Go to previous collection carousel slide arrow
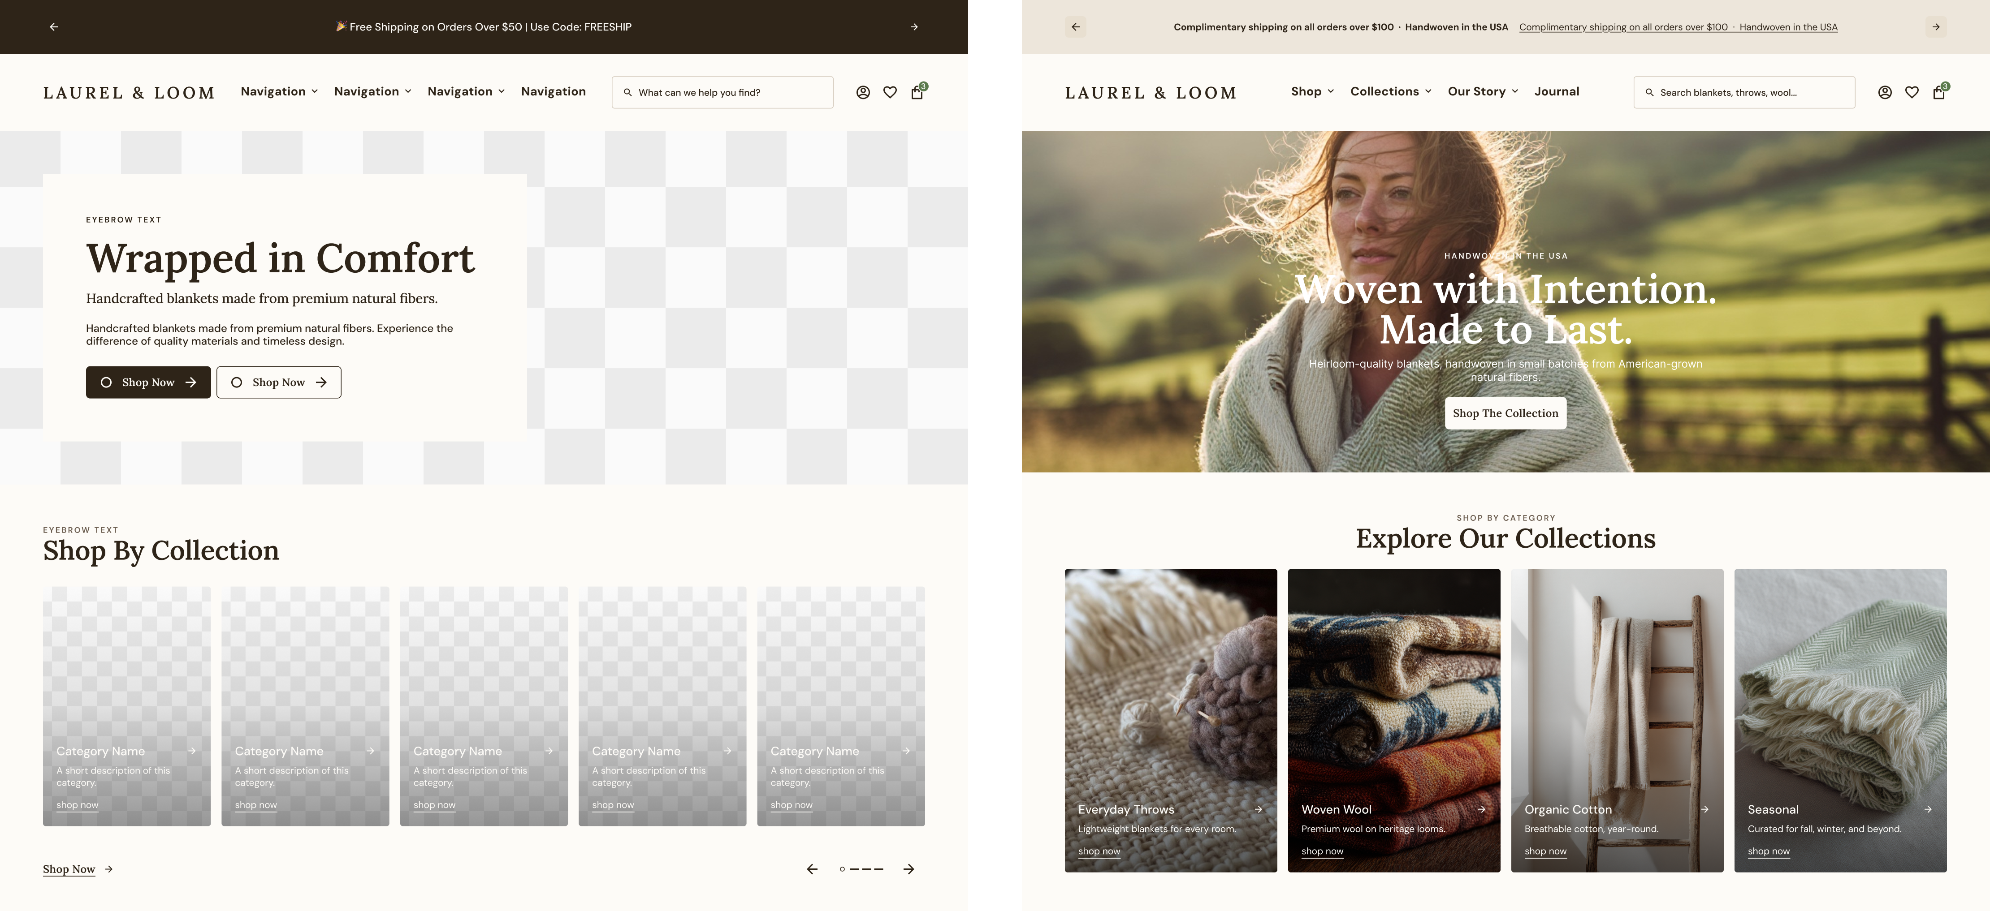The height and width of the screenshot is (911, 1990). tap(812, 869)
